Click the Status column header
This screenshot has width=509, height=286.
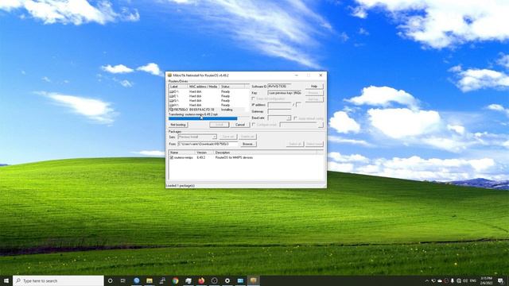tap(232, 87)
